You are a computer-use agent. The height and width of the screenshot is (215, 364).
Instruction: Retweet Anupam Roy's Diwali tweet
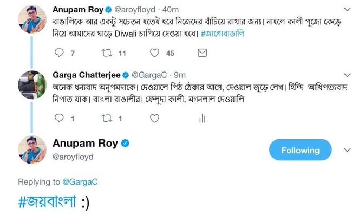107,53
